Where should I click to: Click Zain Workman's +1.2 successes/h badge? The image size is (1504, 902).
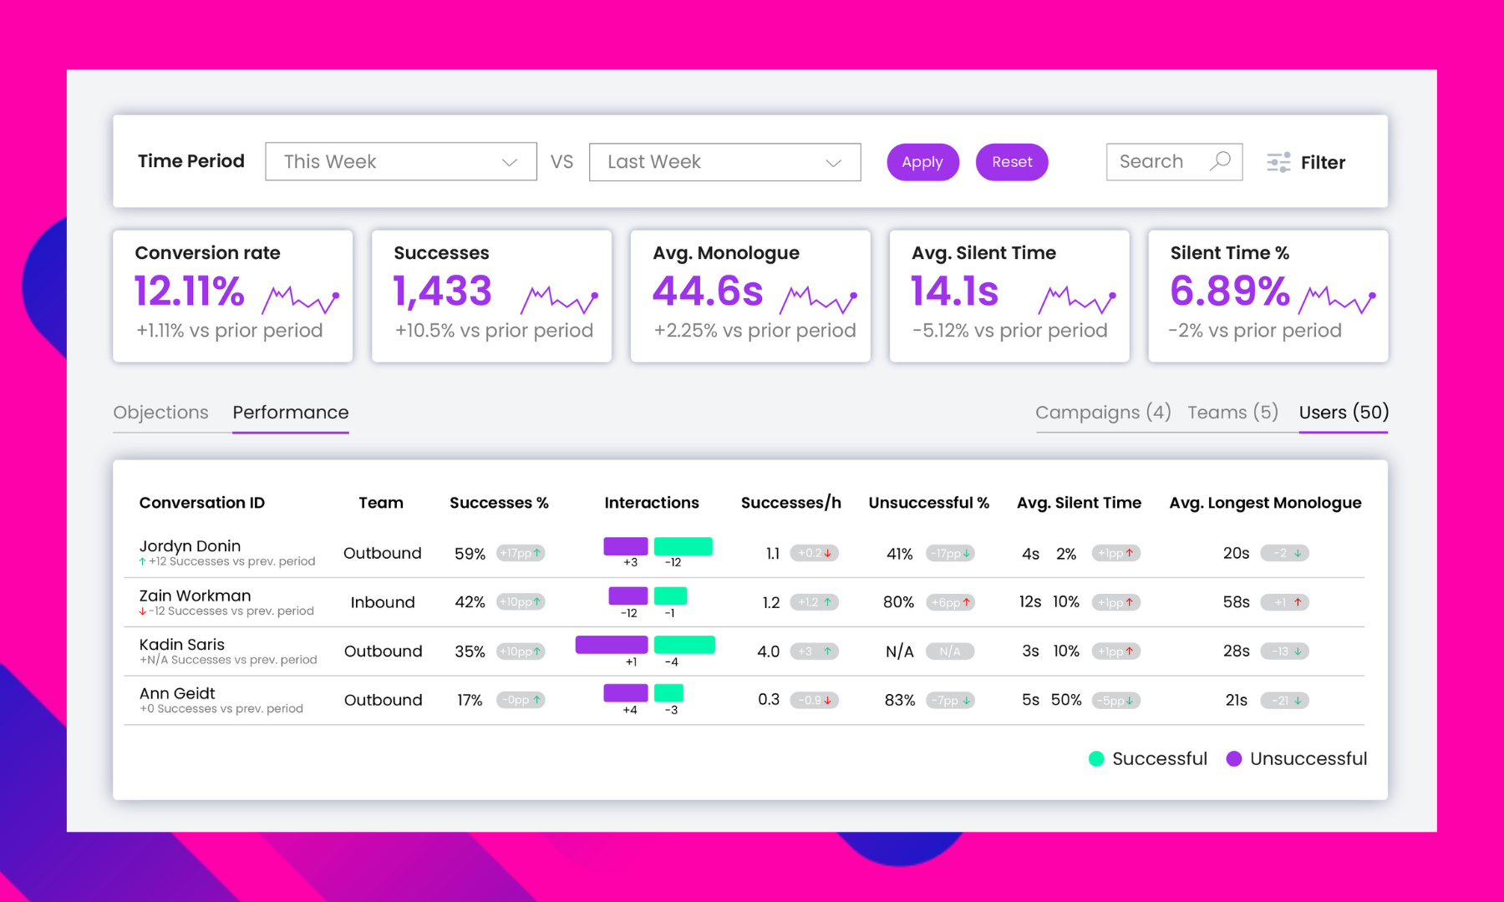tap(815, 601)
